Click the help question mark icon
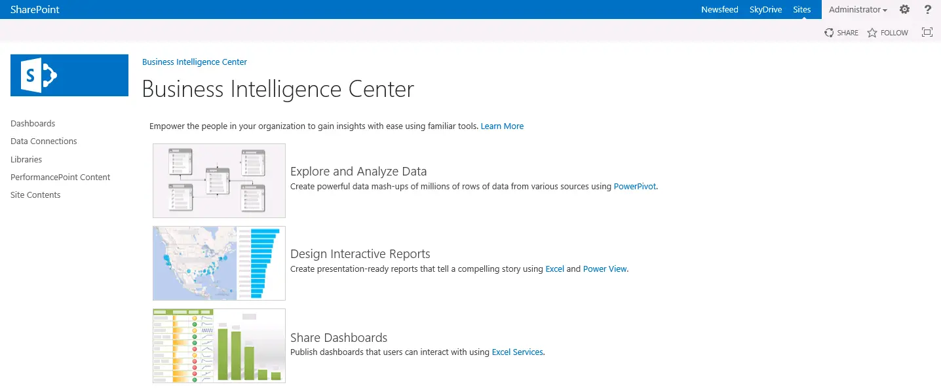 928,9
